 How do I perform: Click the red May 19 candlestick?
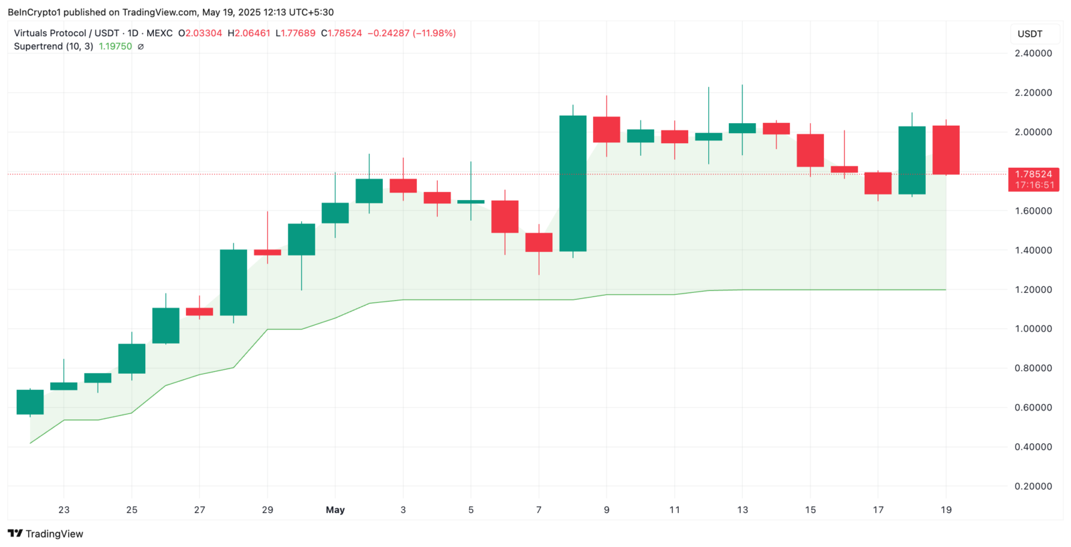click(x=946, y=150)
